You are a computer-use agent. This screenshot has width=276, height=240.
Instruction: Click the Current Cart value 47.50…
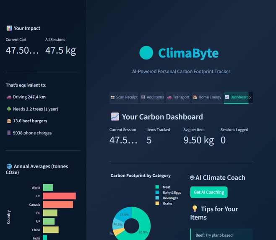[22, 50]
